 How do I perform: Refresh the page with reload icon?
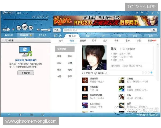pos(60,36)
